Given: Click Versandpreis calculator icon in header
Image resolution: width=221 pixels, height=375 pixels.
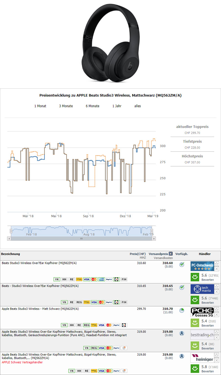Looking at the screenshot, I should pos(171,254).
